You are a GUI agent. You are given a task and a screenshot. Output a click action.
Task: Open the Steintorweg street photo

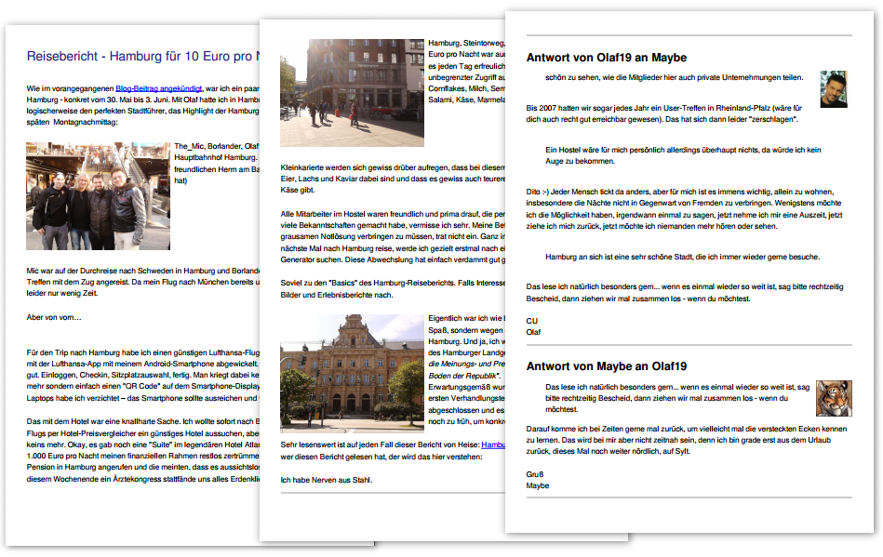(352, 93)
